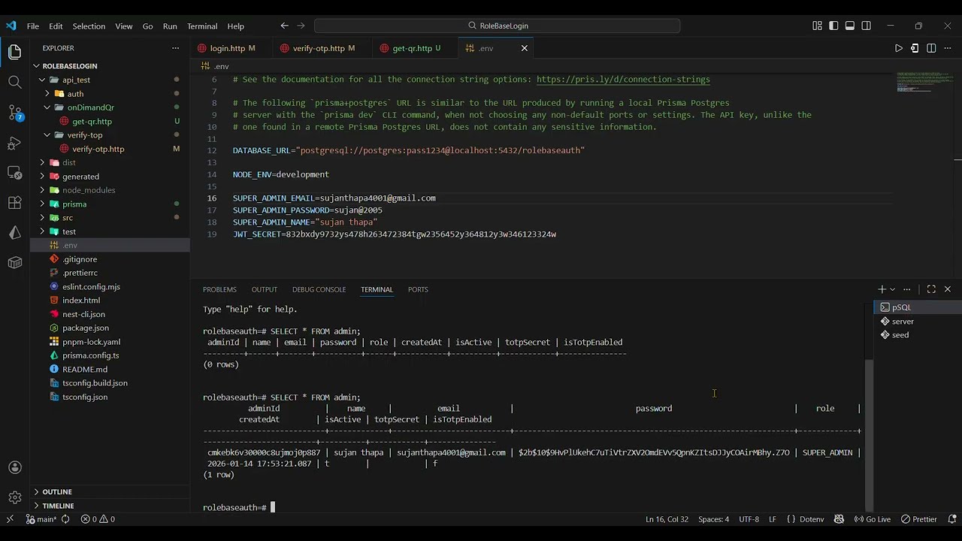Collapse the api_test folder
Screen dimensions: 962x541
coord(110,80)
